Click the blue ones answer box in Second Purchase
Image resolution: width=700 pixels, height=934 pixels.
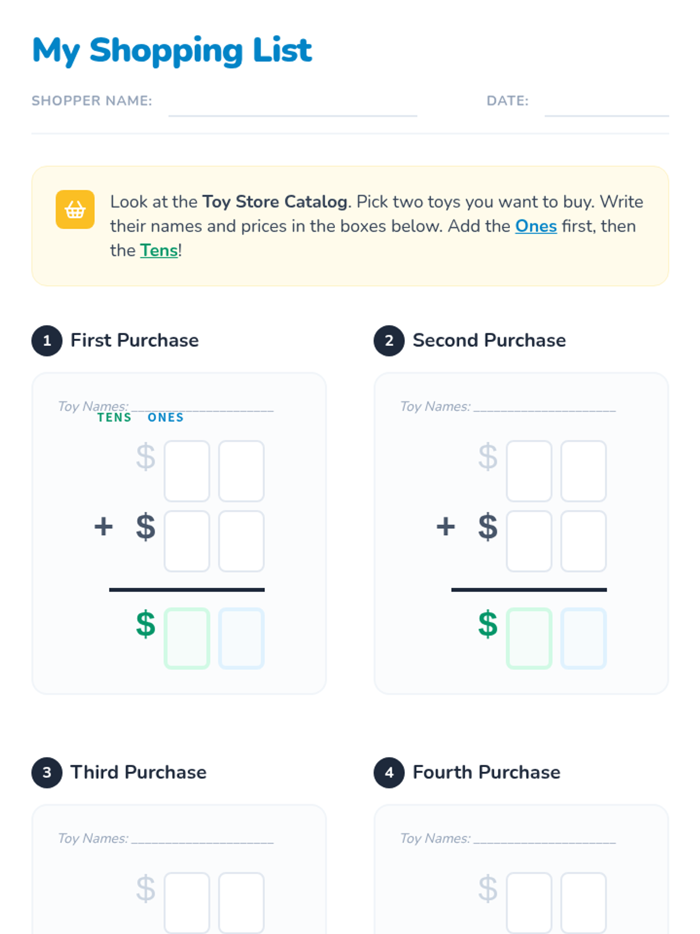pyautogui.click(x=583, y=638)
